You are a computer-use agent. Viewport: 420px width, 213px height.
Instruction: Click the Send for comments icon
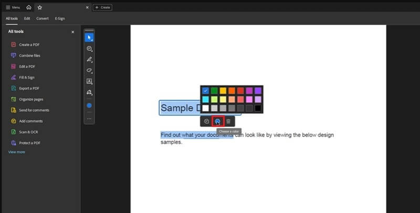14,110
